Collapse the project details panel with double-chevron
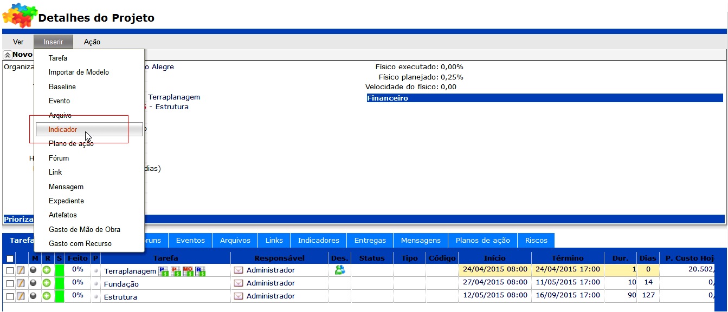 (x=8, y=55)
